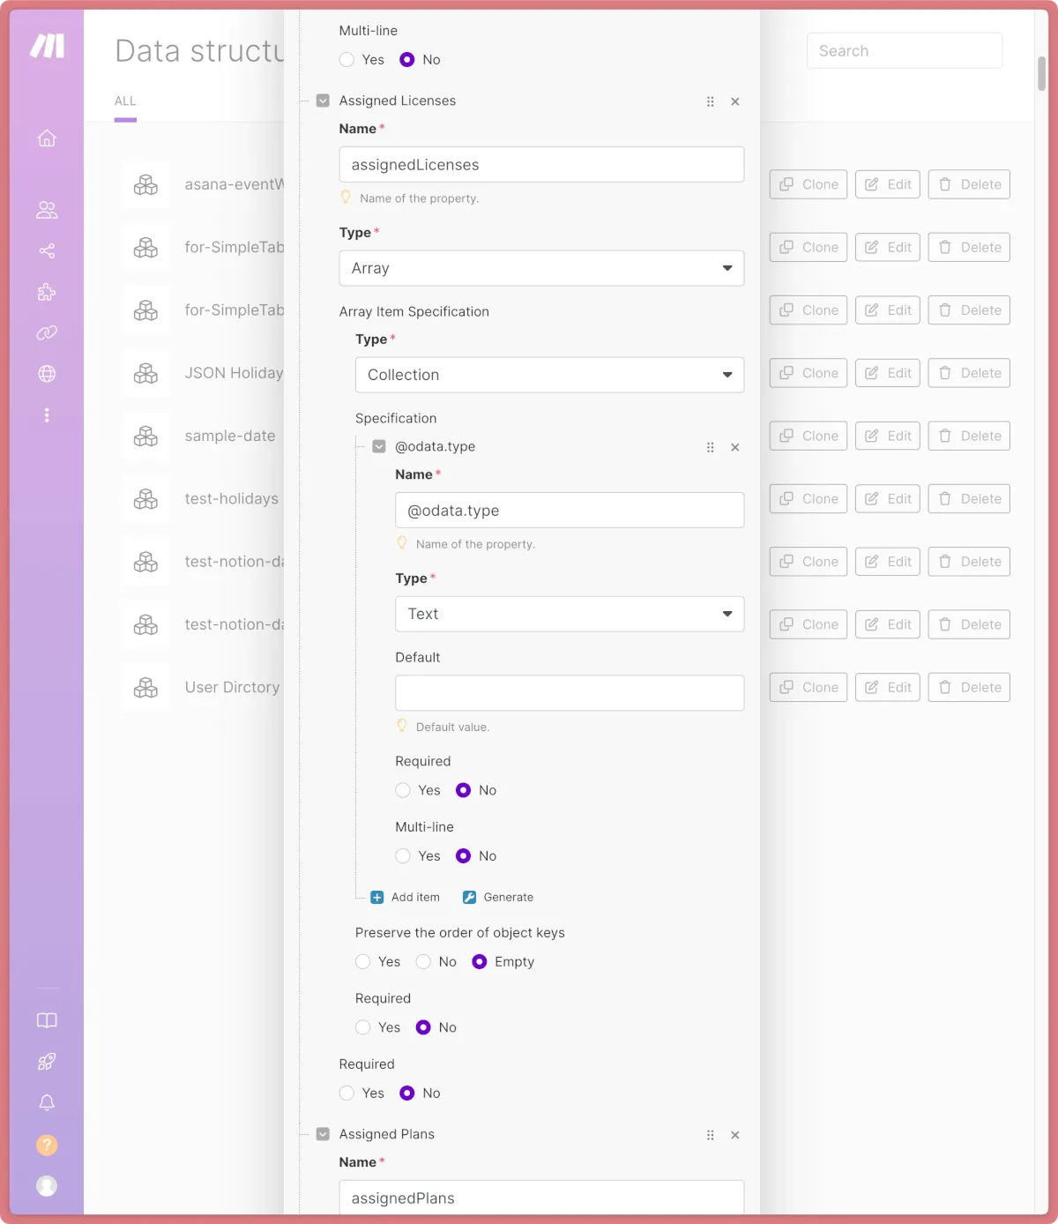Viewport: 1058px width, 1224px height.
Task: Open the Team icon in sidebar
Action: coord(47,210)
